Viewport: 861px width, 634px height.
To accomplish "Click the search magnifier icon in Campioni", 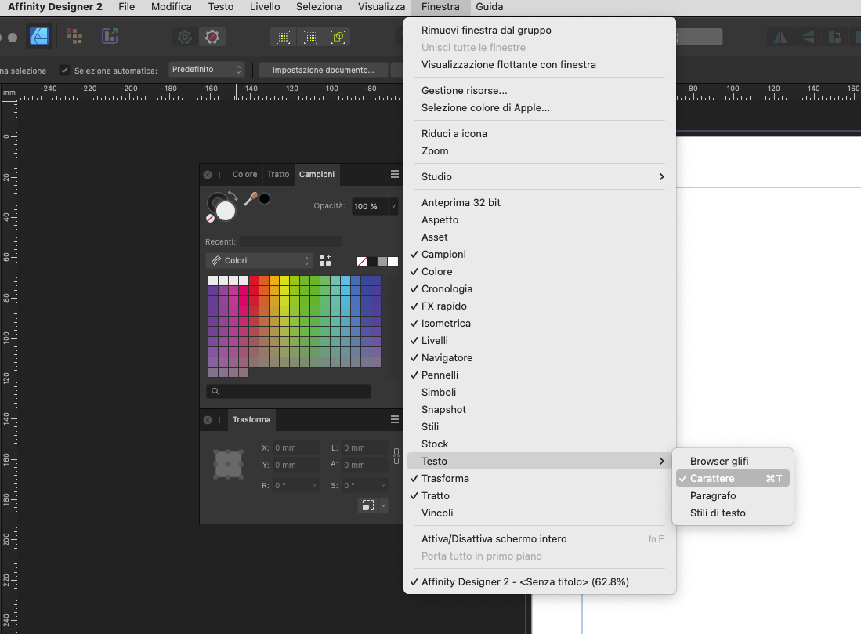I will [215, 391].
